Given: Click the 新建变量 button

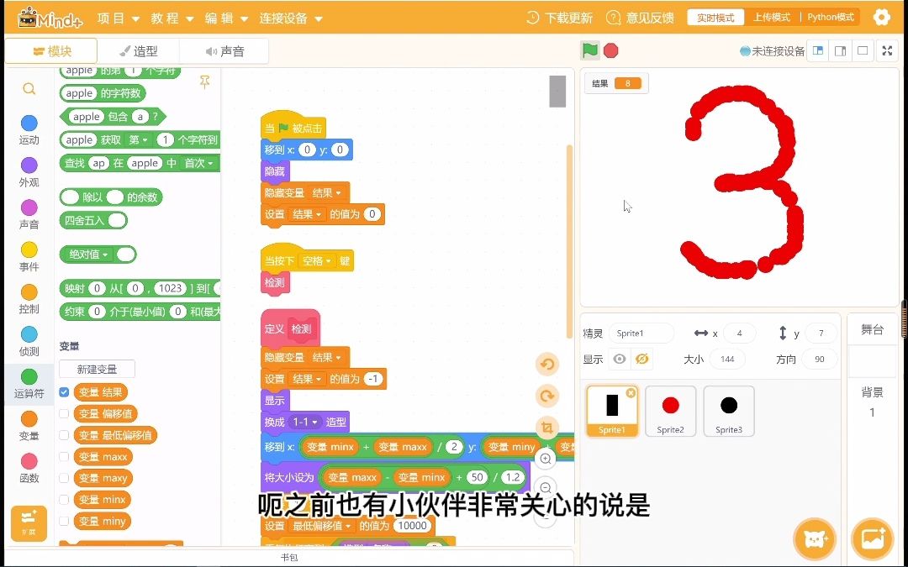Looking at the screenshot, I should tap(96, 368).
